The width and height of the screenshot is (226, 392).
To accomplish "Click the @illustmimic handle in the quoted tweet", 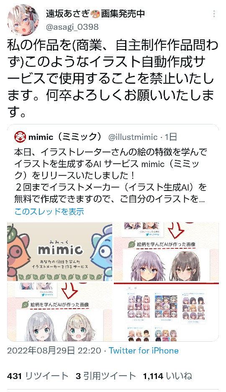I will point(133,137).
